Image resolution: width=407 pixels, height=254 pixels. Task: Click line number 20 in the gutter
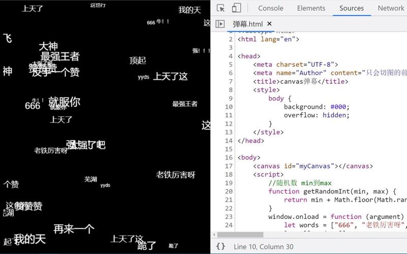pos(228,192)
